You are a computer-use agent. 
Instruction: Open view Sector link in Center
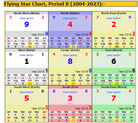point(70,55)
